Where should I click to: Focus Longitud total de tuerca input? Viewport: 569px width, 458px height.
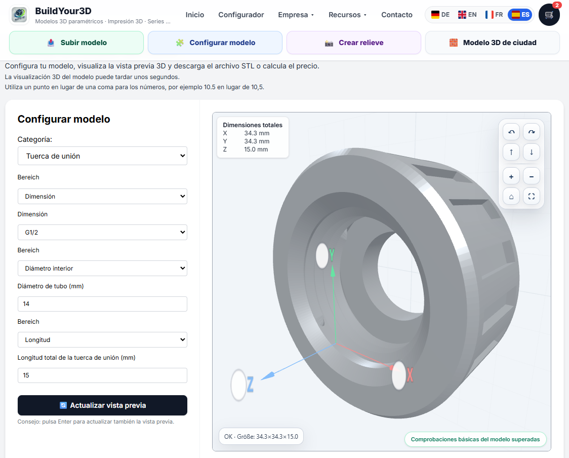pos(102,375)
